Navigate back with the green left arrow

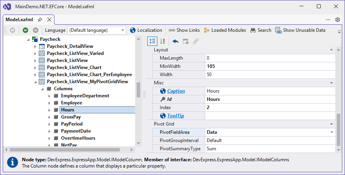(x=25, y=30)
